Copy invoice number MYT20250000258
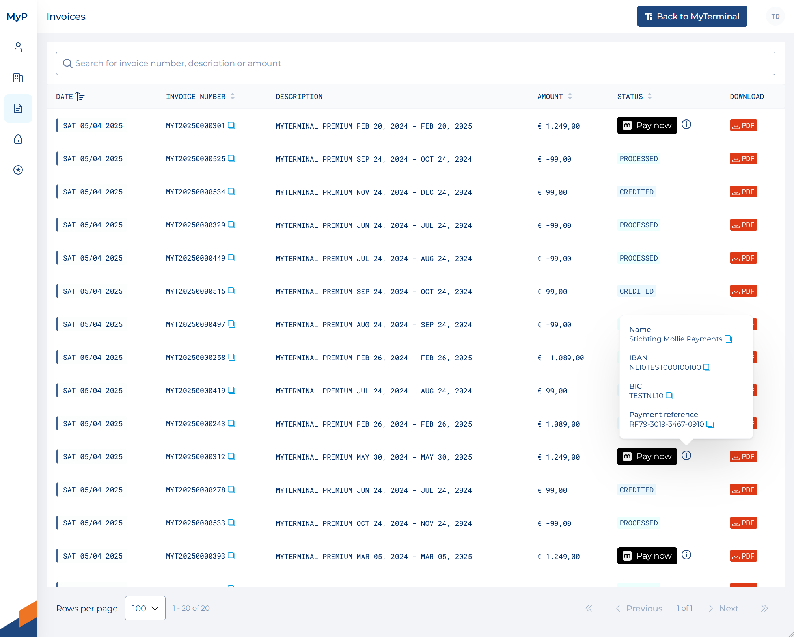Screen dimensions: 794x637 (x=231, y=357)
